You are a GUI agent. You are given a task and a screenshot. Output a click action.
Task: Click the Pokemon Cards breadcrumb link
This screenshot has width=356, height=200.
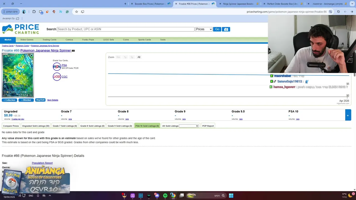coord(22,46)
